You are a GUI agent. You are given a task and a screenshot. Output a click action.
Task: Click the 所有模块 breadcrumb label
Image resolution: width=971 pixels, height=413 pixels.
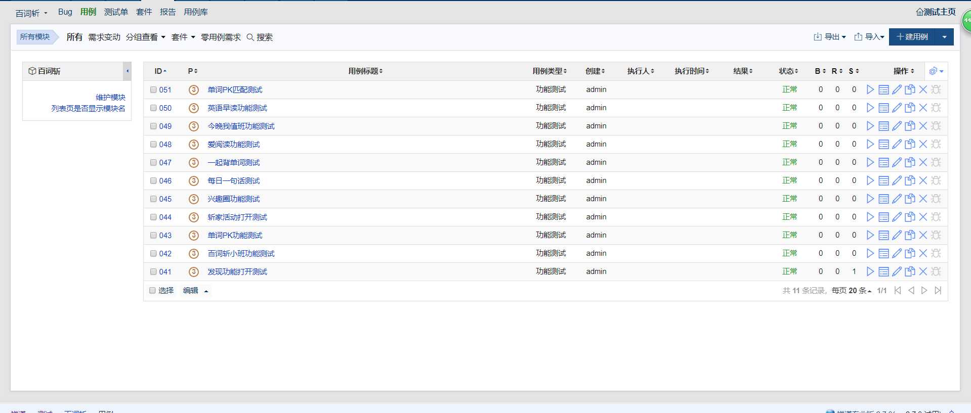click(x=35, y=37)
